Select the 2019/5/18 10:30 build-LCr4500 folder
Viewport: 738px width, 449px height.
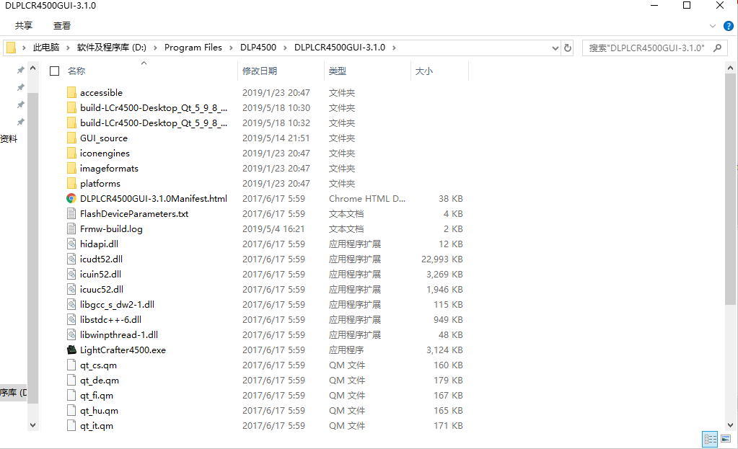(154, 108)
